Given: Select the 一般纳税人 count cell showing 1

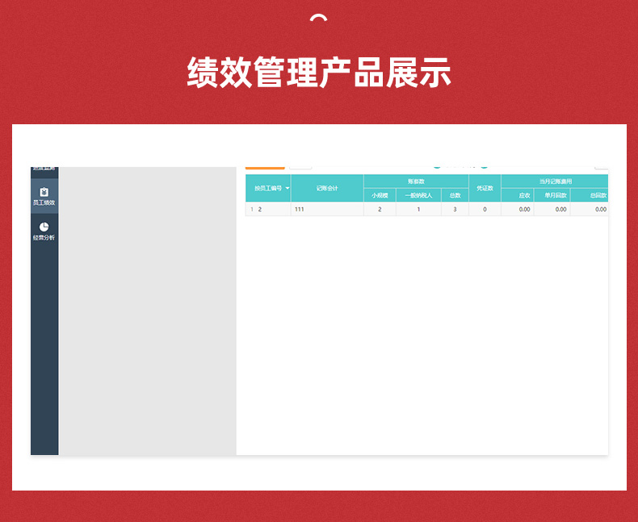Looking at the screenshot, I should pyautogui.click(x=418, y=210).
